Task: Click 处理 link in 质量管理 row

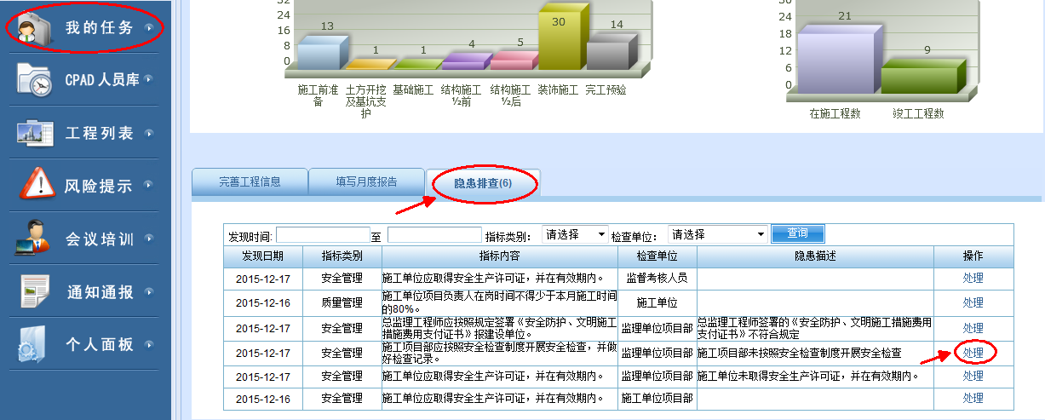Action: [973, 302]
